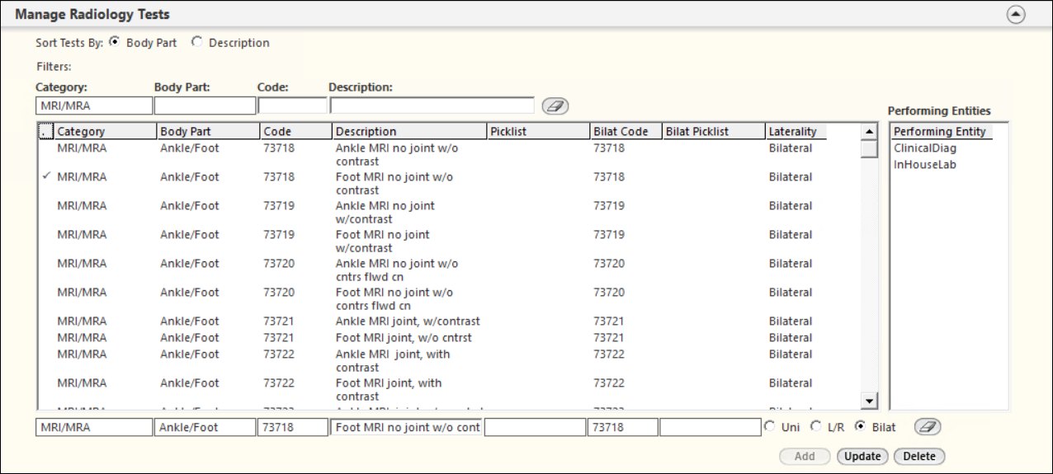The image size is (1053, 474).
Task: Select the Uni laterality option
Action: pos(770,427)
